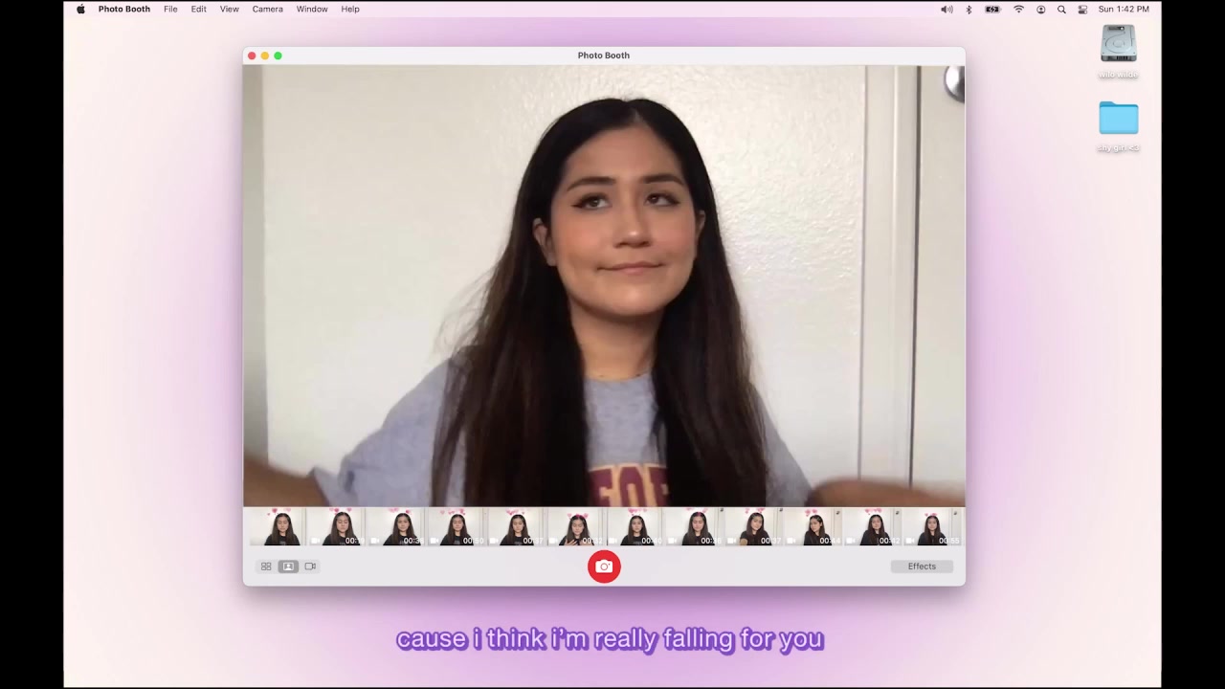This screenshot has width=1225, height=689.
Task: Open the Wi-Fi status menu
Action: pyautogui.click(x=1018, y=9)
